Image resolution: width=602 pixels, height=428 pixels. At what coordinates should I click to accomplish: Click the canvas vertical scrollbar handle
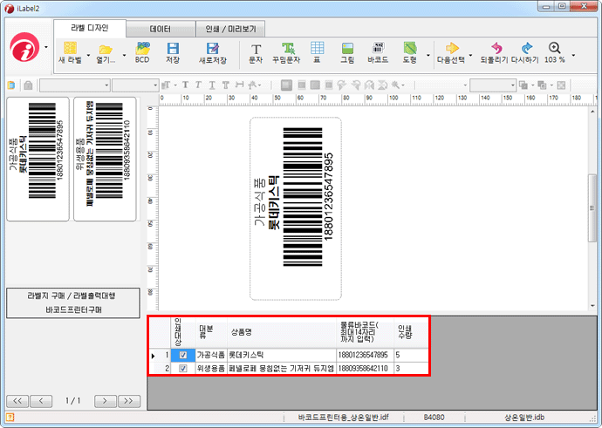(x=592, y=207)
